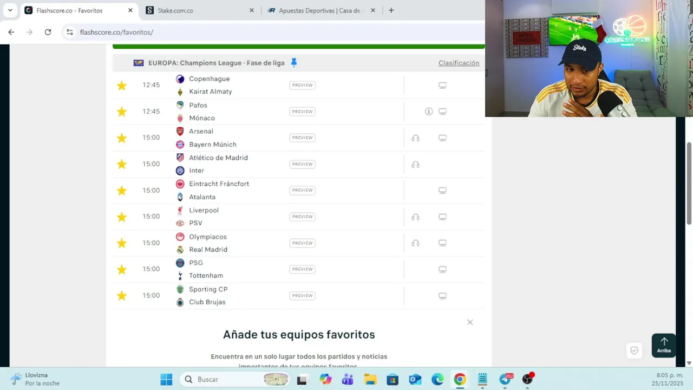
Task: Click TV icon for Copenhague match
Action: click(442, 86)
